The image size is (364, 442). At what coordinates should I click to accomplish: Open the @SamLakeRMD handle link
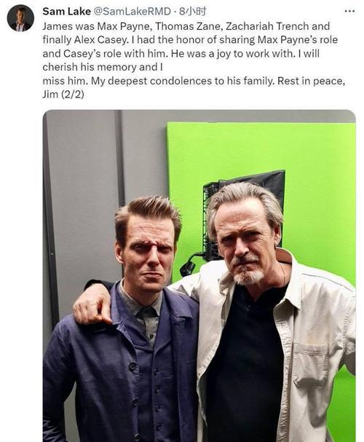[x=132, y=11]
